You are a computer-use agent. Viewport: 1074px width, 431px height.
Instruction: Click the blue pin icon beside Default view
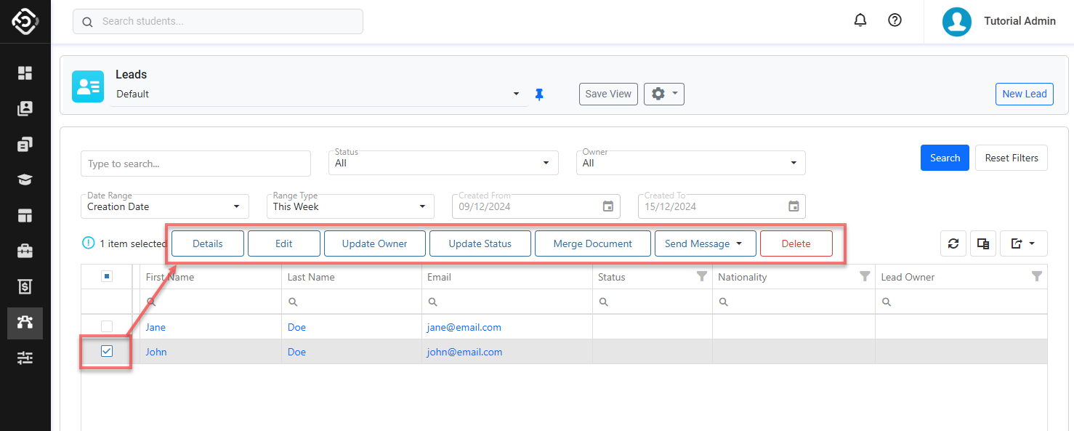pos(539,94)
